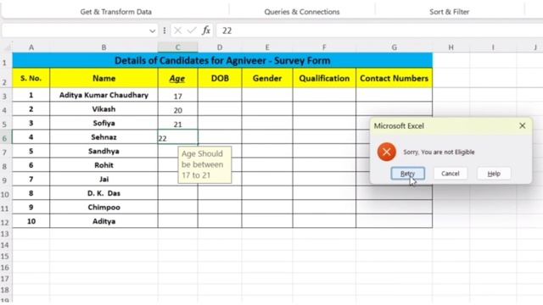Cancel the formula bar entry with X icon

point(177,30)
